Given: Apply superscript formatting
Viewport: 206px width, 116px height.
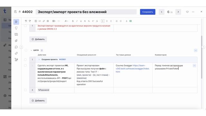Looking at the screenshot, I should coord(93,21).
